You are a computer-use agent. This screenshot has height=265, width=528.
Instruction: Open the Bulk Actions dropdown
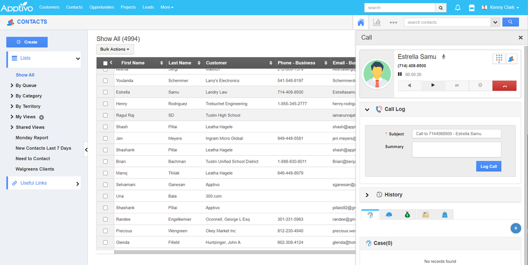(115, 49)
